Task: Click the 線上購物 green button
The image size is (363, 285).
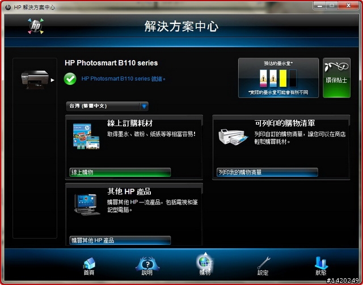Action: tap(120, 172)
